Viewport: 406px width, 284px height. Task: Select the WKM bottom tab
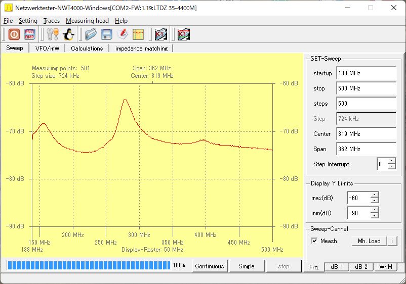[x=386, y=267]
